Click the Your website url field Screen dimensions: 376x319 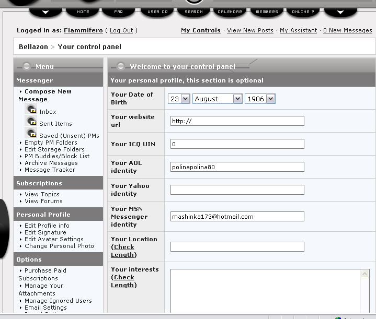click(x=237, y=121)
